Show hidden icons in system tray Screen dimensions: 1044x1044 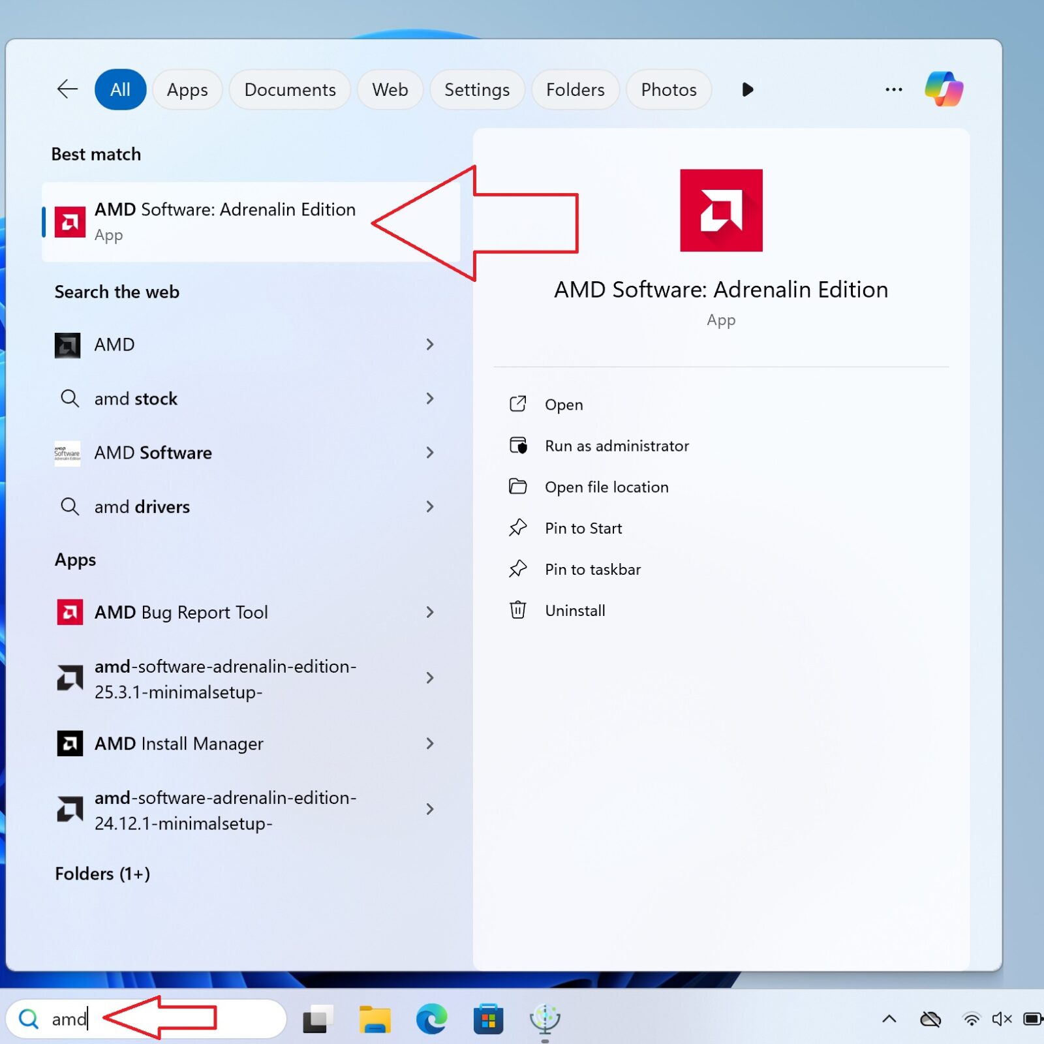coord(889,1019)
